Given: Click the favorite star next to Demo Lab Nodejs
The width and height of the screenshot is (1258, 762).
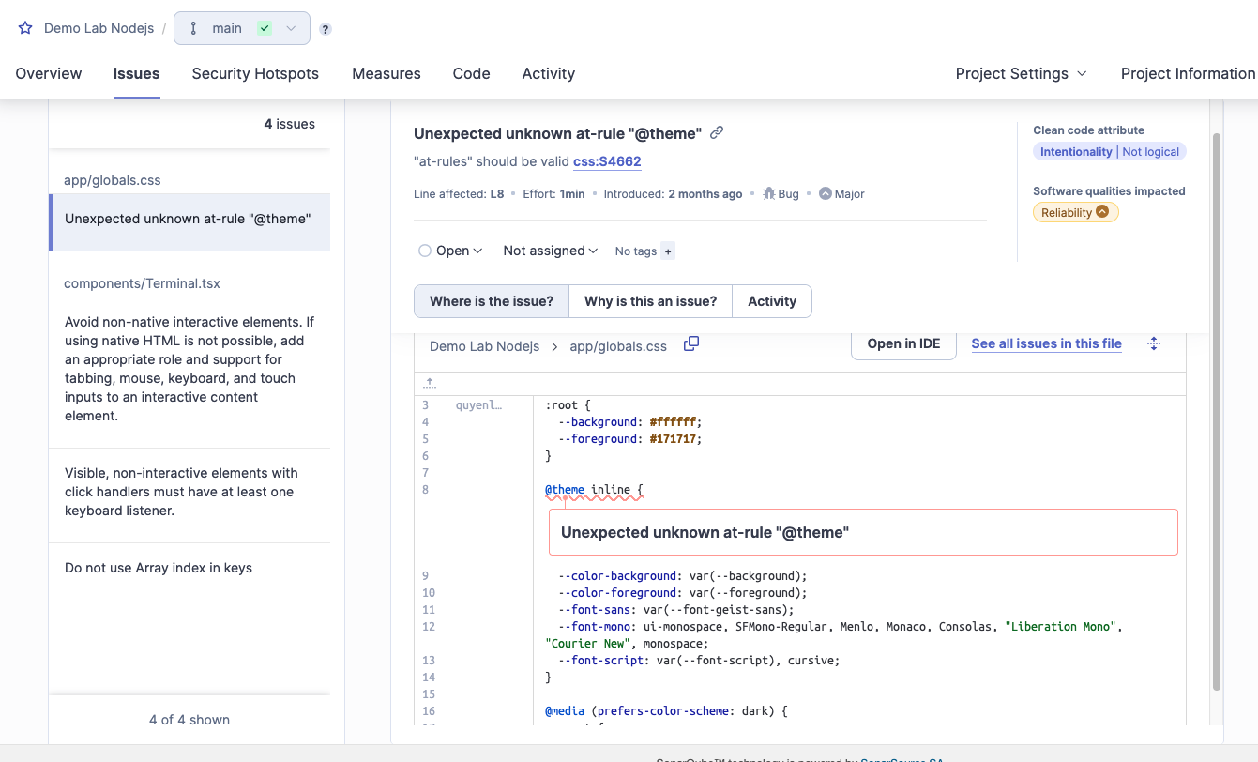Looking at the screenshot, I should pyautogui.click(x=25, y=28).
